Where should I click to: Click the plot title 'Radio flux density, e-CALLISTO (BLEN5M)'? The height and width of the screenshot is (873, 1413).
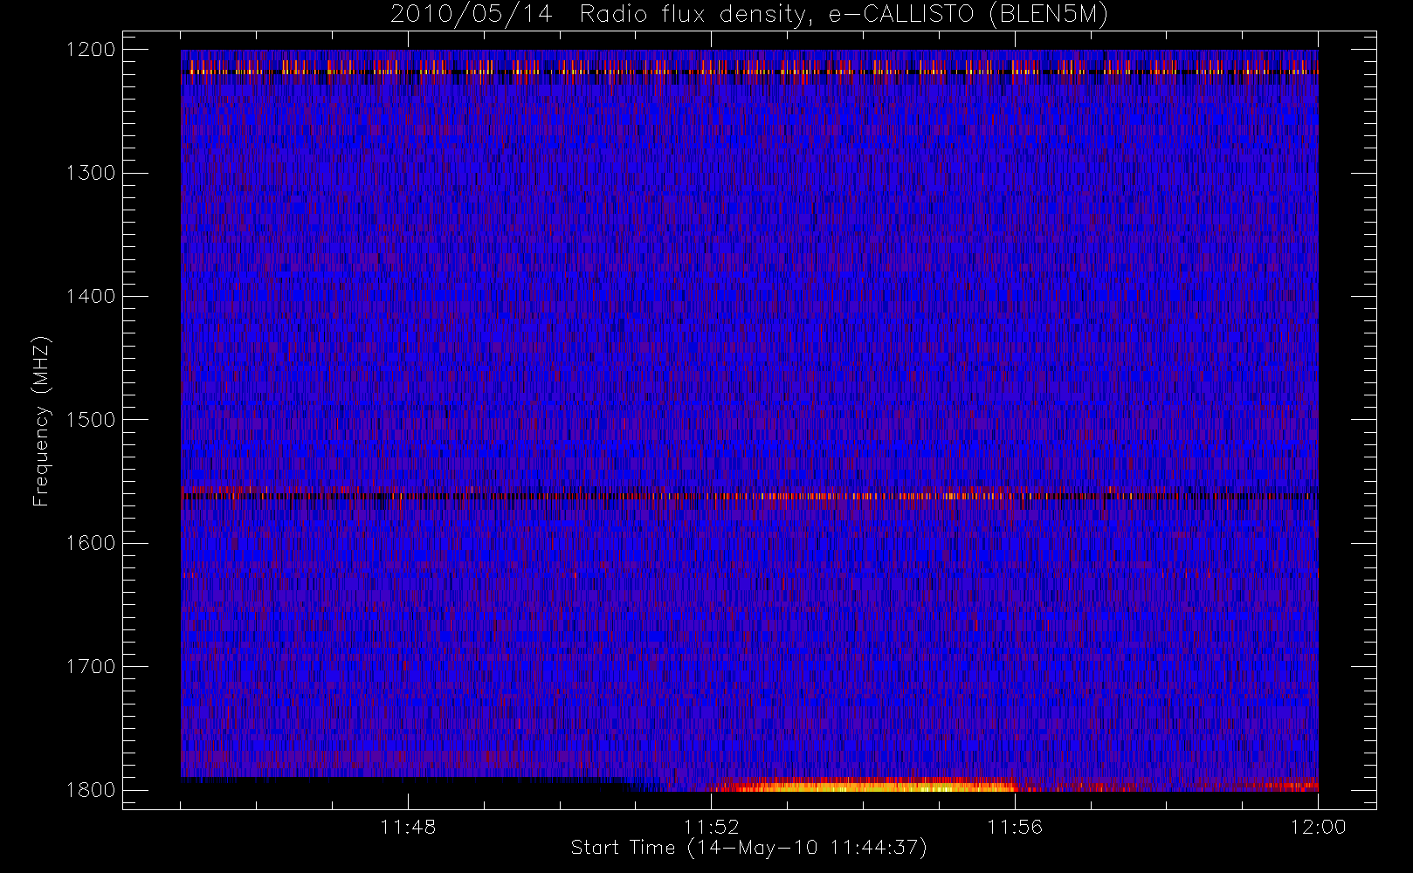(844, 15)
